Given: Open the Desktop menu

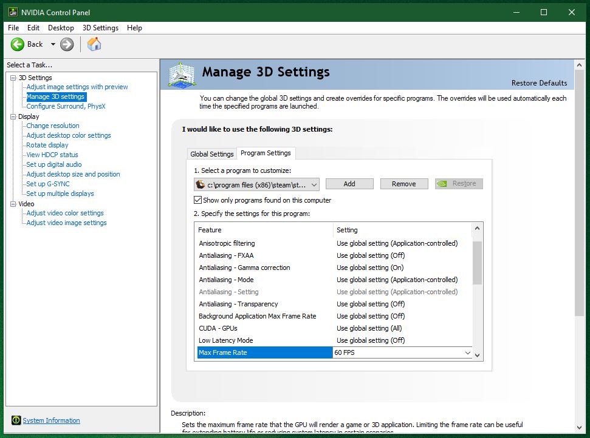Looking at the screenshot, I should pyautogui.click(x=61, y=28).
